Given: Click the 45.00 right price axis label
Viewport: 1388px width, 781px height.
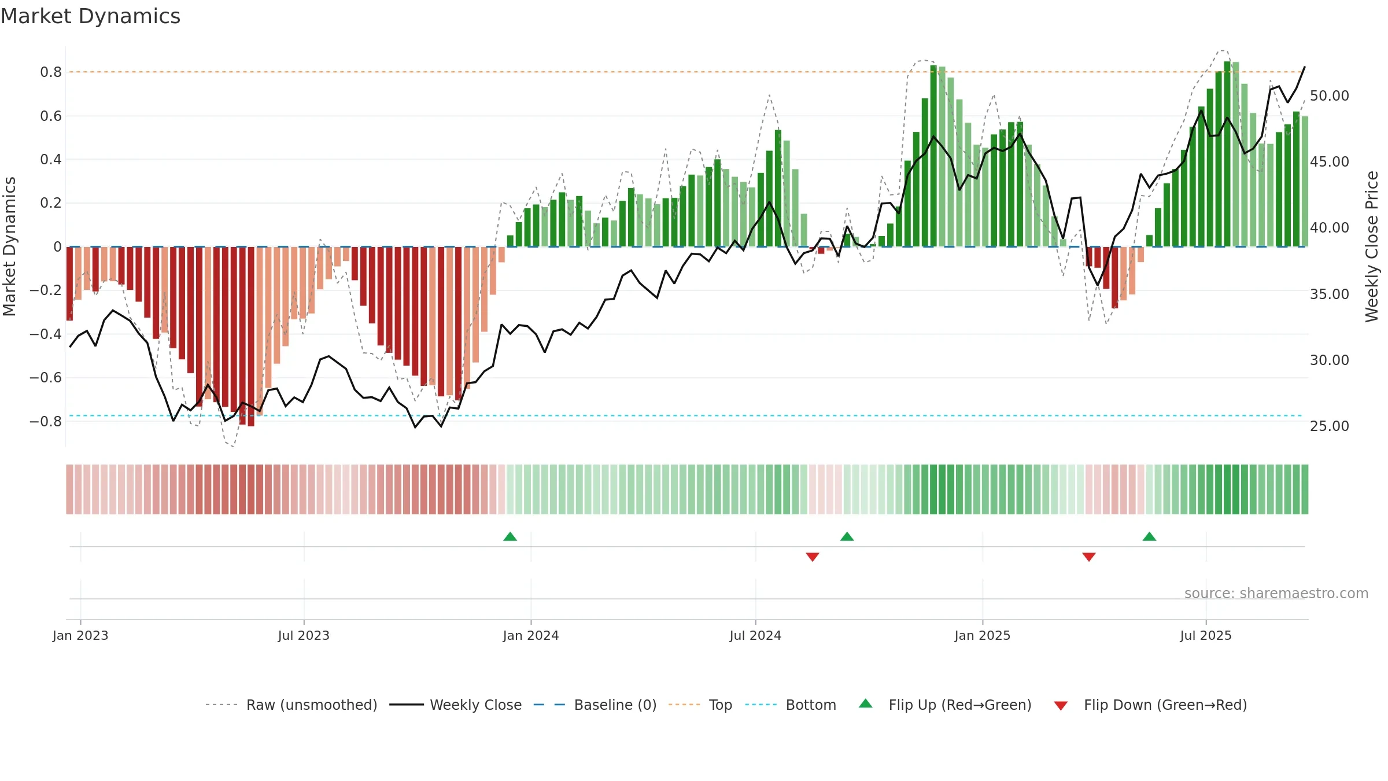Looking at the screenshot, I should [x=1330, y=162].
